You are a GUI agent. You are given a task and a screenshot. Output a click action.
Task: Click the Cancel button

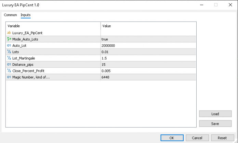pos(197,138)
